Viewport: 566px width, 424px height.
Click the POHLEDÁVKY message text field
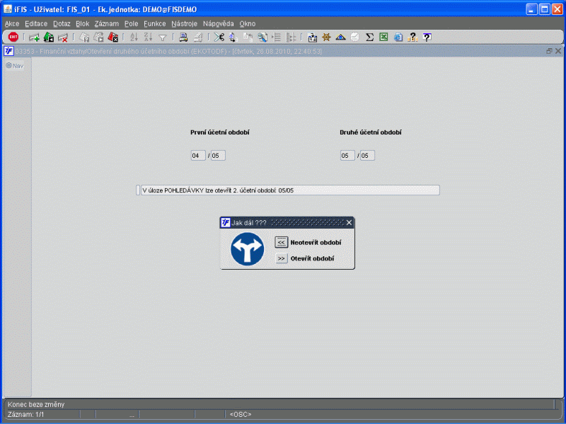pyautogui.click(x=290, y=190)
